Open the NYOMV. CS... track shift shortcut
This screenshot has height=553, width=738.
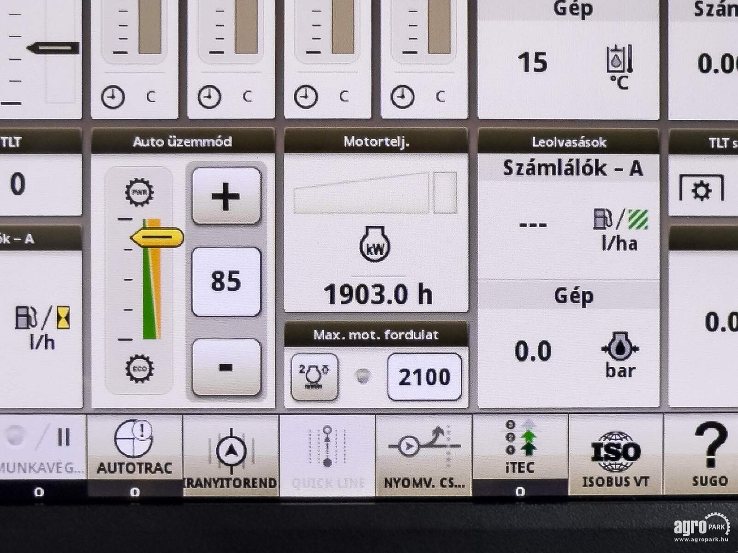pyautogui.click(x=424, y=455)
